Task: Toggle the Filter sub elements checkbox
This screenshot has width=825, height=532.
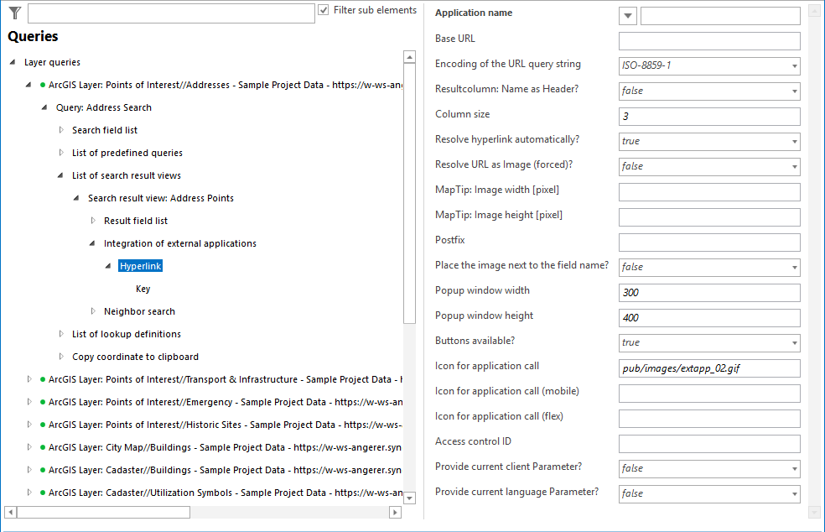Action: (323, 10)
